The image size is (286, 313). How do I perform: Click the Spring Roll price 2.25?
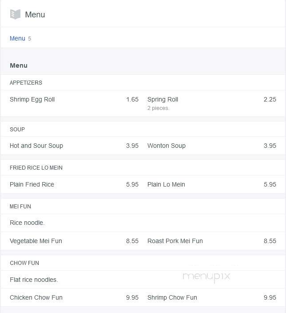pyautogui.click(x=270, y=99)
